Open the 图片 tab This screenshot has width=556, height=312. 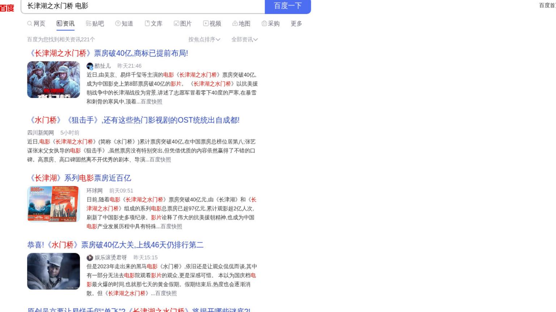point(183,23)
